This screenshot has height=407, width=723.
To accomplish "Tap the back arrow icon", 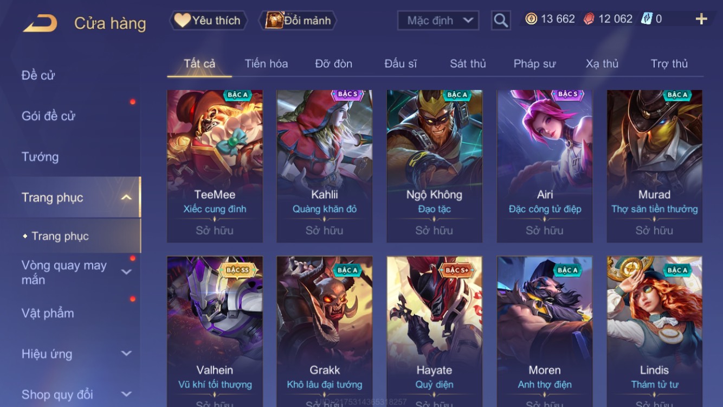I will click(40, 23).
